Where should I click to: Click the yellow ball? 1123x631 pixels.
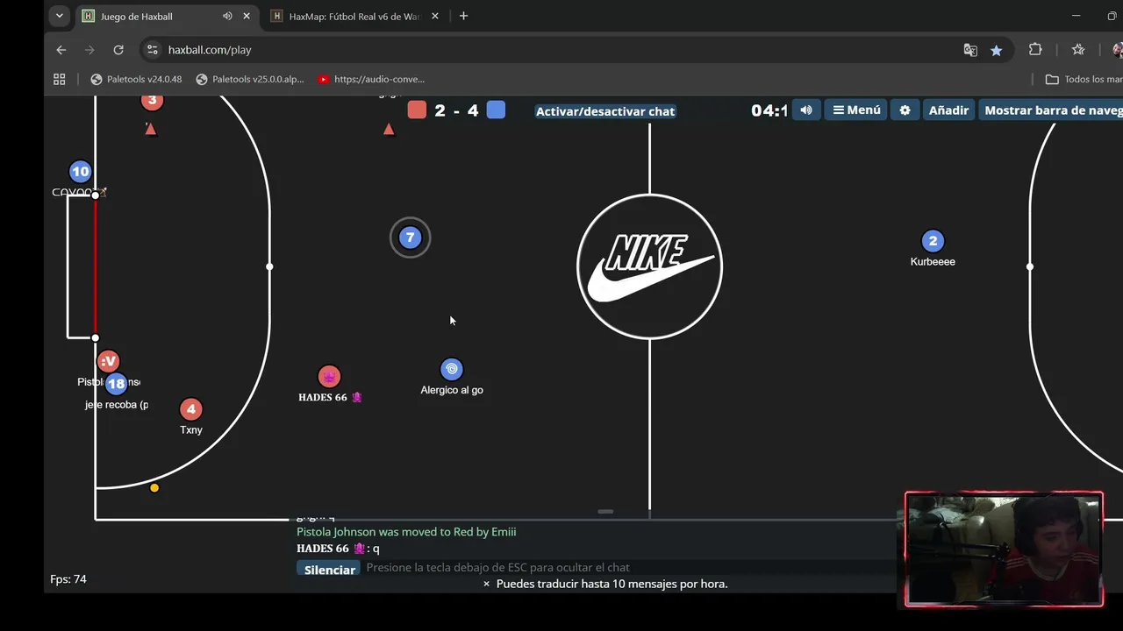click(x=154, y=488)
